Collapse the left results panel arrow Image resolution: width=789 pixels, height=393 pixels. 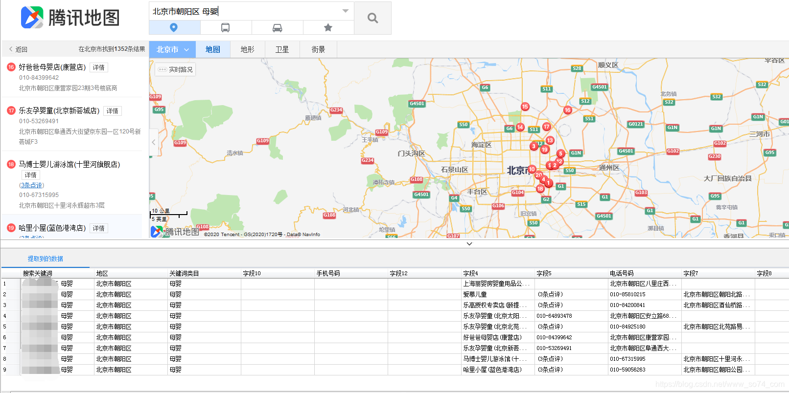pos(153,142)
